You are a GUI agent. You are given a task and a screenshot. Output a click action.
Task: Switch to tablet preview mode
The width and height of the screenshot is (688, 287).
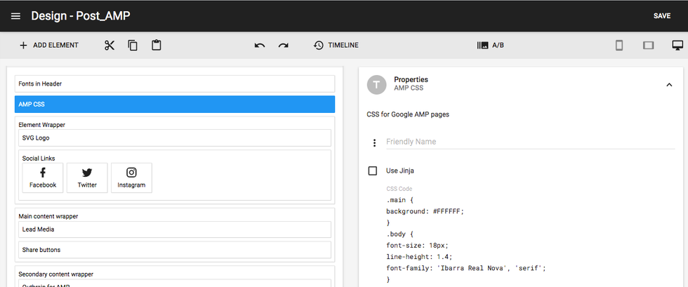648,46
